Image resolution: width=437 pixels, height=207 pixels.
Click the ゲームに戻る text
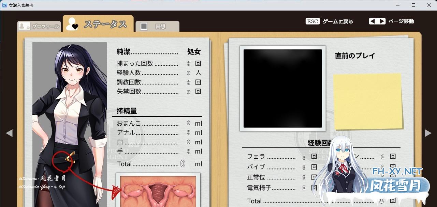(x=338, y=21)
